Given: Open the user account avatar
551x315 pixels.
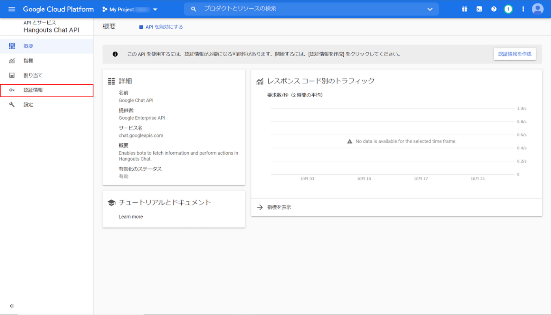Looking at the screenshot, I should tap(538, 9).
